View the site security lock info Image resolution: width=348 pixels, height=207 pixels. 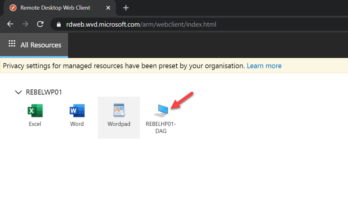(58, 24)
